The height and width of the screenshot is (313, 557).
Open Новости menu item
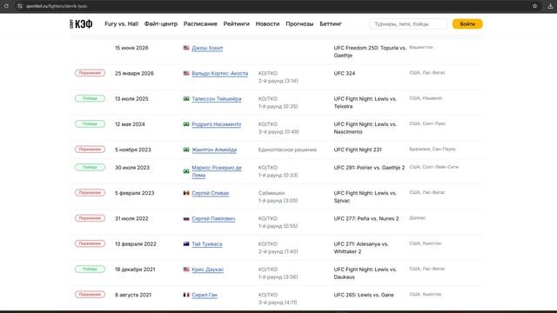tap(267, 23)
